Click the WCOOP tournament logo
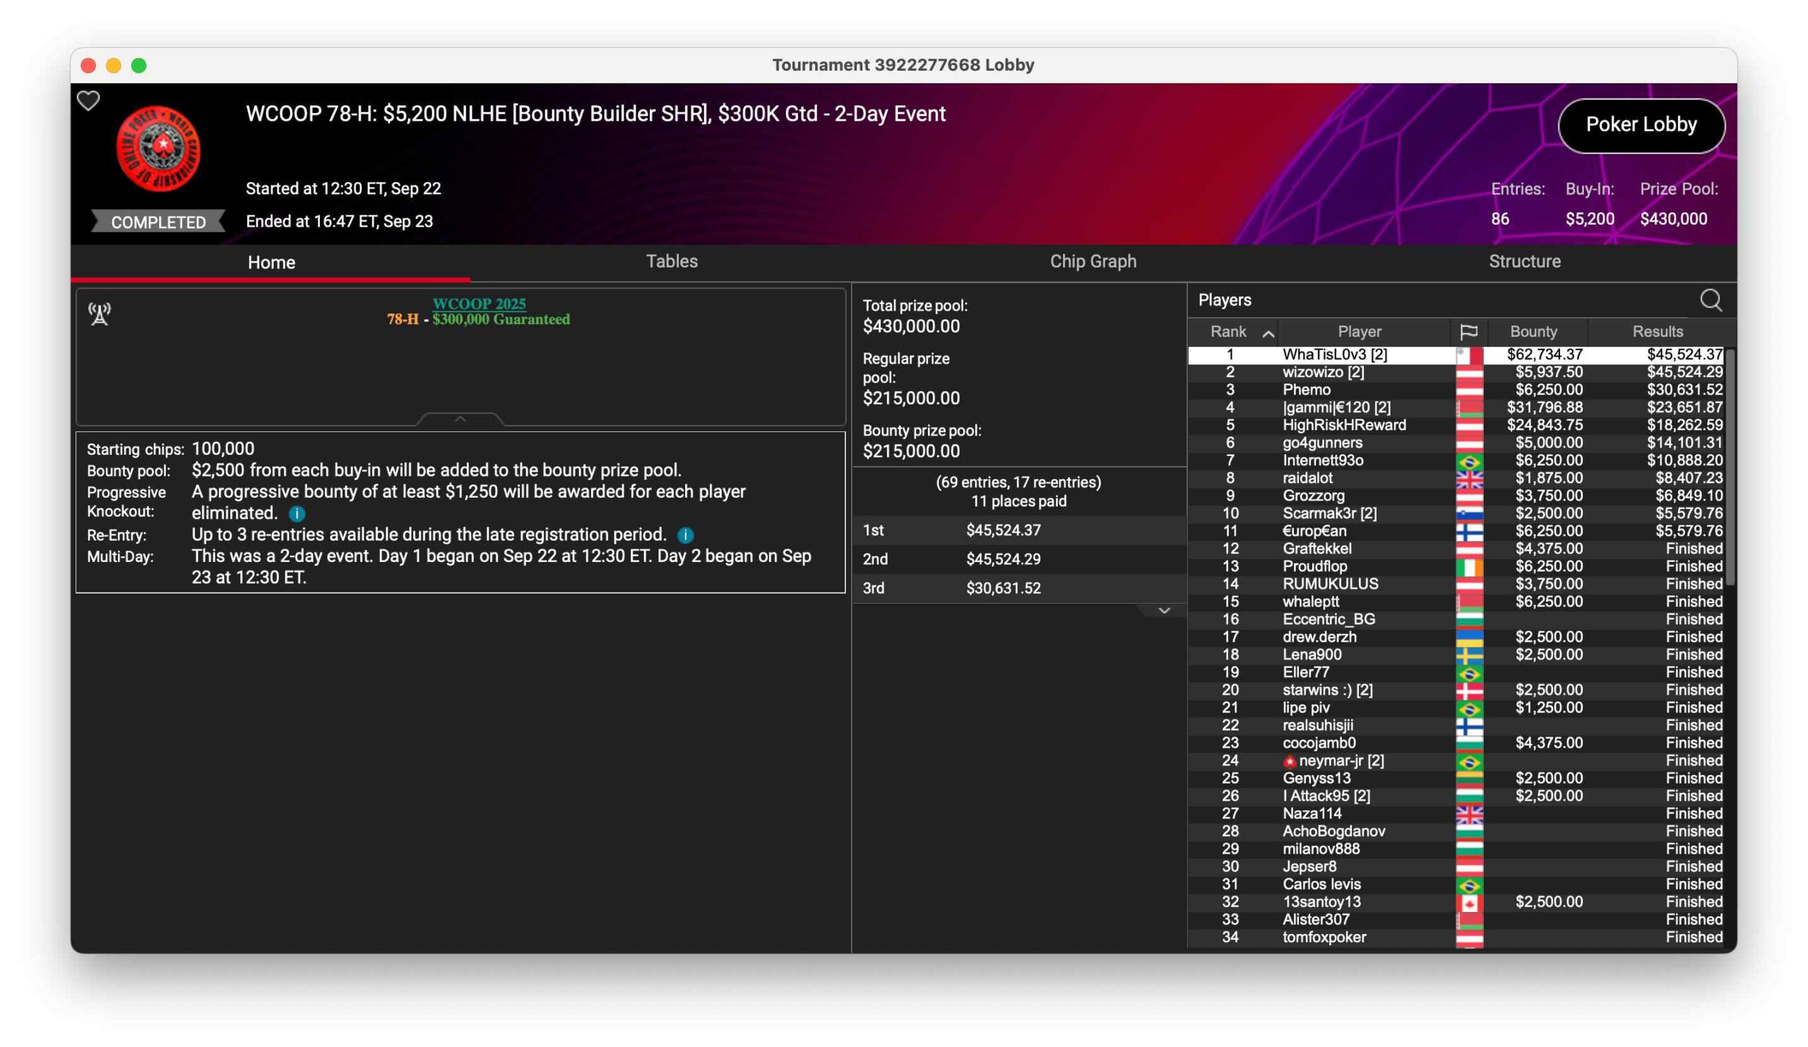 (x=159, y=149)
